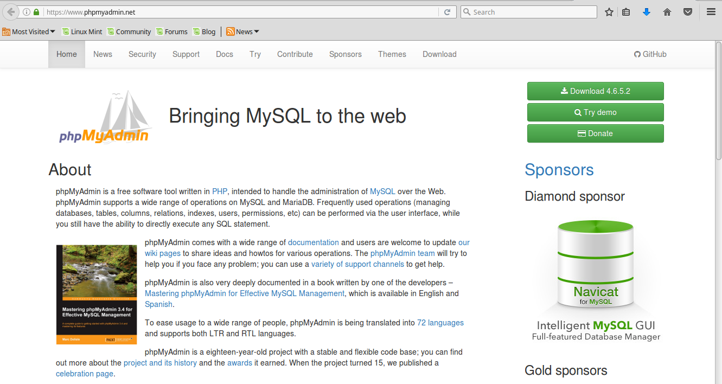722x384 pixels.
Task: Open the Sponsors navigation item
Action: pyautogui.click(x=346, y=54)
